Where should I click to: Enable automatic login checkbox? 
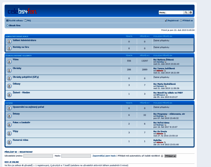coord(162,156)
